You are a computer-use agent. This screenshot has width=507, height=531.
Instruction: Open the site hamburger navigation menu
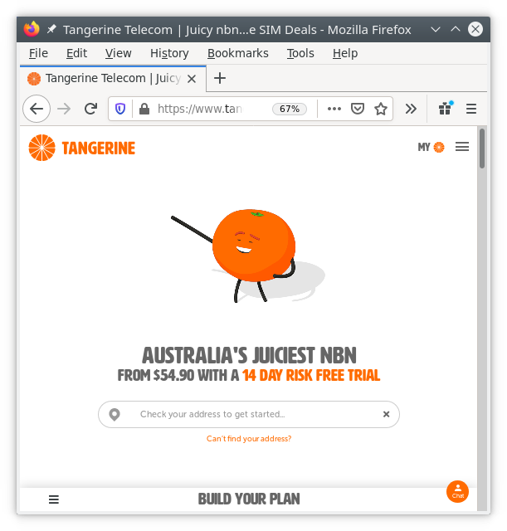(462, 147)
